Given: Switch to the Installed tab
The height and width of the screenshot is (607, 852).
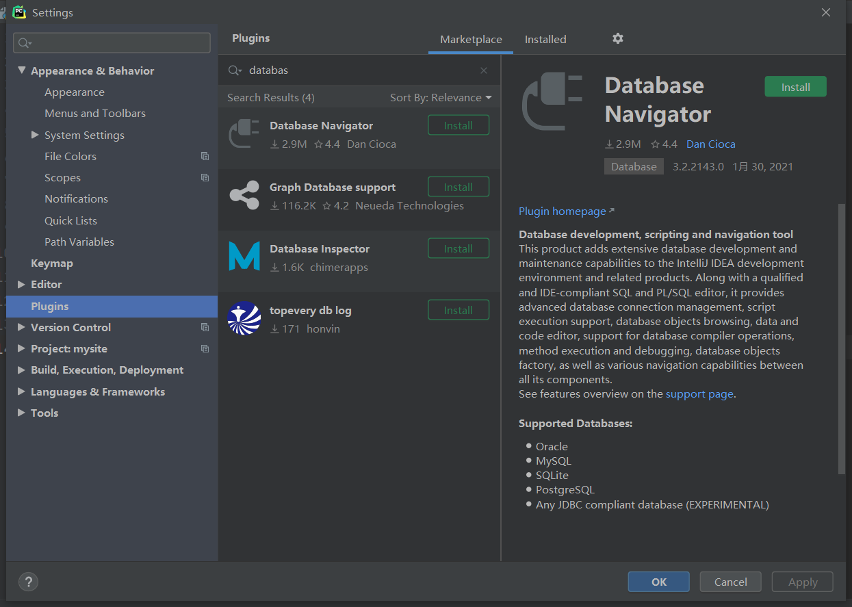Looking at the screenshot, I should (x=545, y=39).
